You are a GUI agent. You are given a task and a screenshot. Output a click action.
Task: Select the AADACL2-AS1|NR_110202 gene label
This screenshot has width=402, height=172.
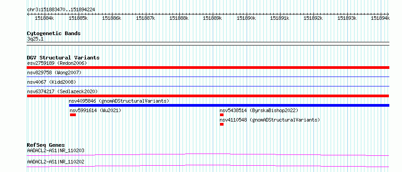tap(56, 162)
